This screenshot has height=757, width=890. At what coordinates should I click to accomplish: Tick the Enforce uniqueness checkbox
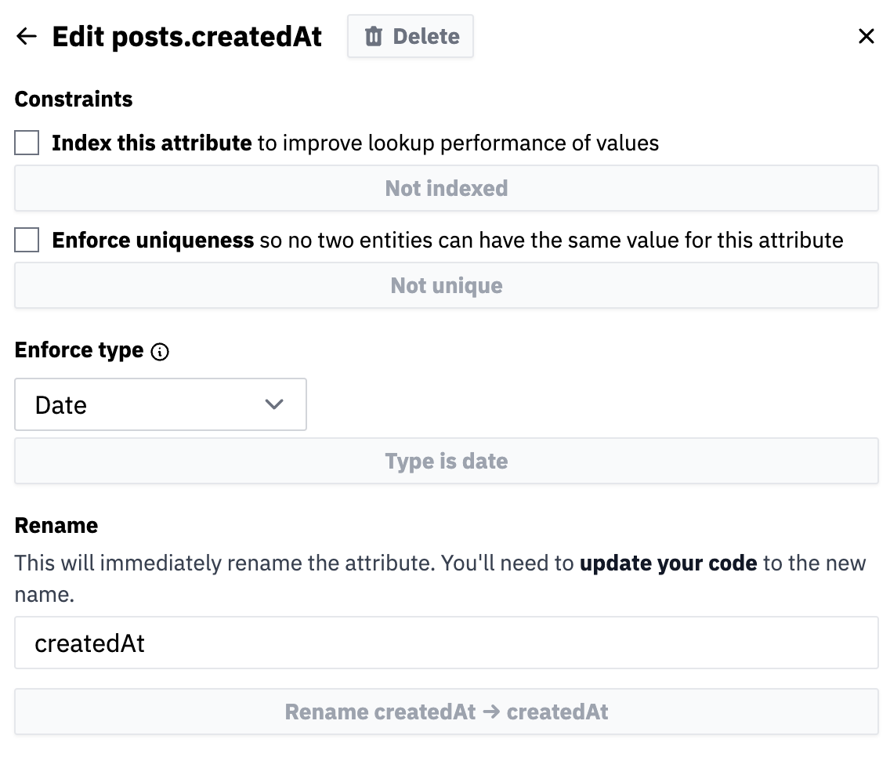(27, 241)
